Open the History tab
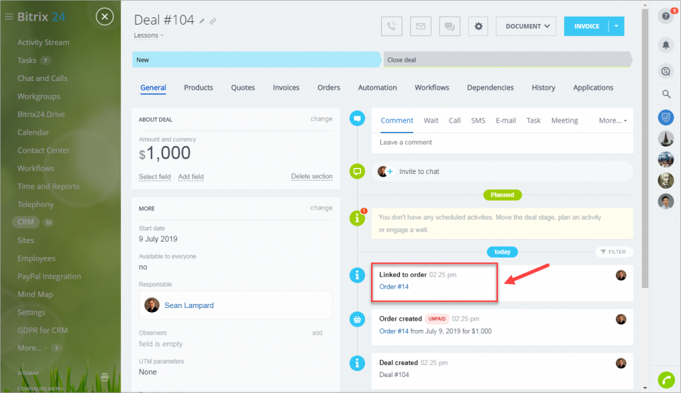The image size is (681, 393). point(543,88)
